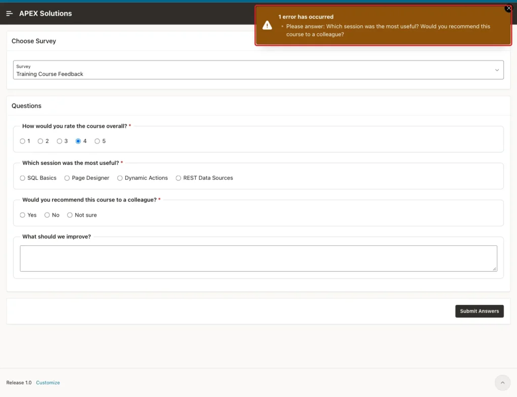Select No for recommending course
The height and width of the screenshot is (397, 517).
(47, 215)
